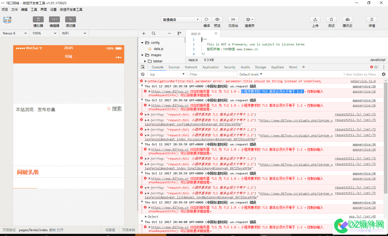Open the 项目 menu
This screenshot has width=388, height=236.
click(x=5, y=10)
